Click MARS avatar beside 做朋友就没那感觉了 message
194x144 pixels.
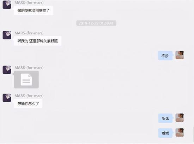pos(7,5)
